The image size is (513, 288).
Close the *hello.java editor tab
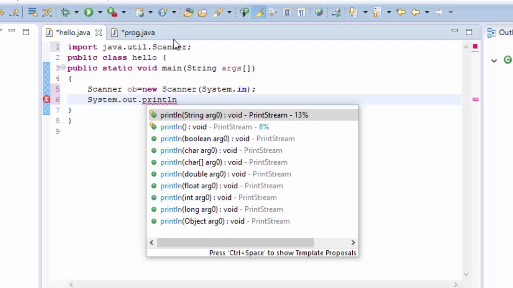(x=99, y=33)
